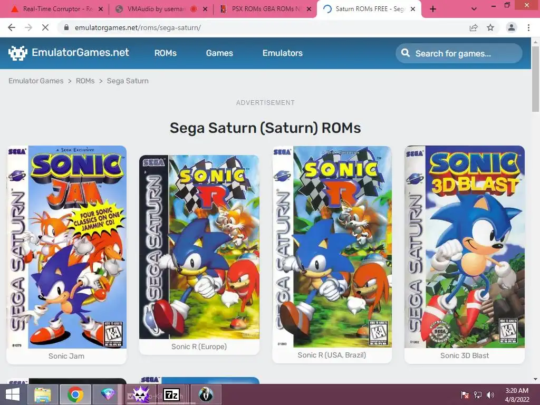The width and height of the screenshot is (540, 405).
Task: Click the network tray icon
Action: (478, 394)
